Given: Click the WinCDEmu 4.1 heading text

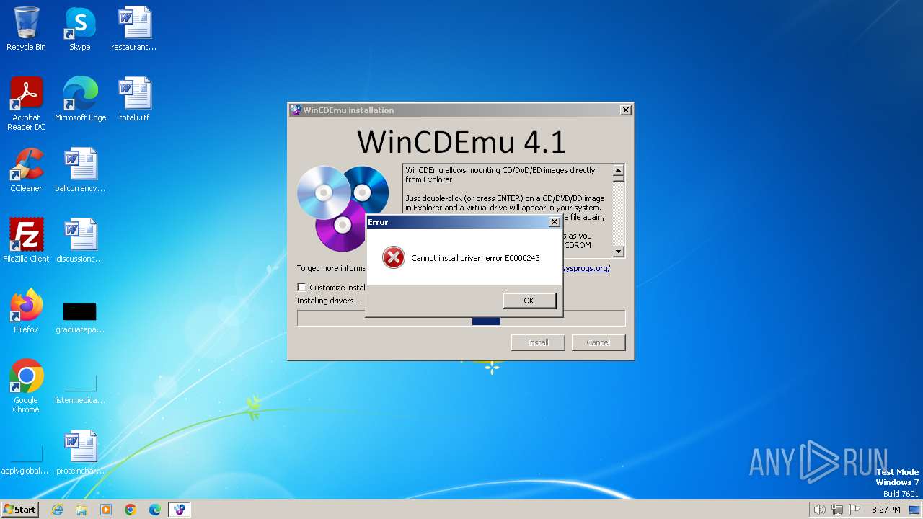Looking at the screenshot, I should 461,142.
